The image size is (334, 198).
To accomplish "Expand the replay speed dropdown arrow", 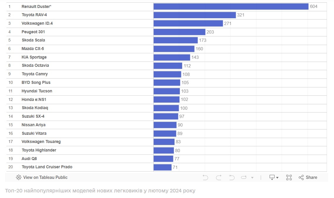I will coord(252,178).
